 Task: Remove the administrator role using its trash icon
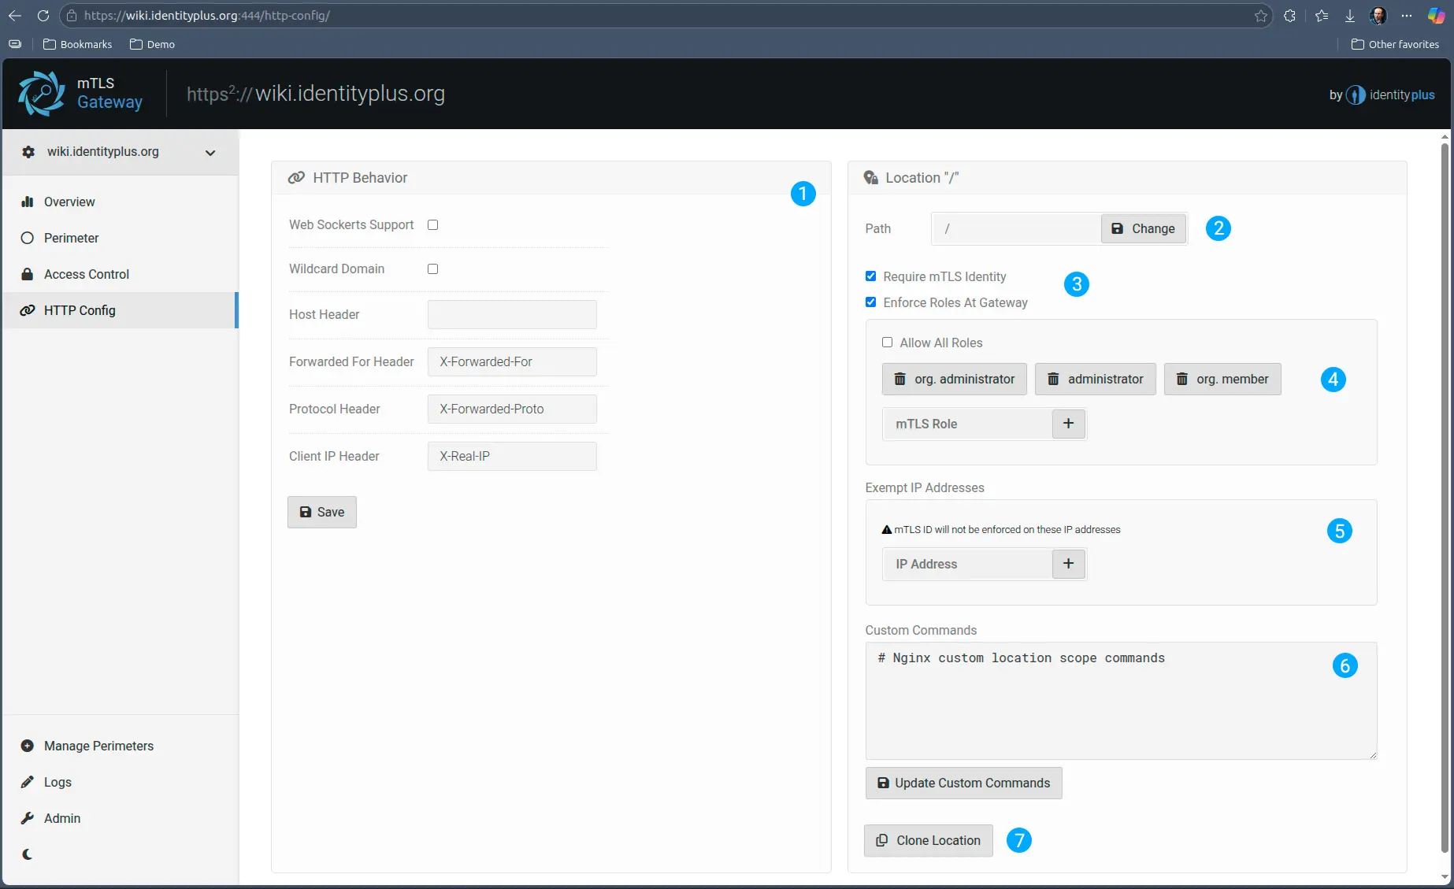coord(1054,379)
